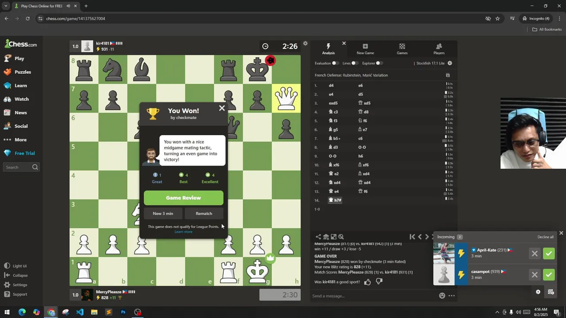Launch Visual Studio Code from taskbar

pyautogui.click(x=80, y=312)
